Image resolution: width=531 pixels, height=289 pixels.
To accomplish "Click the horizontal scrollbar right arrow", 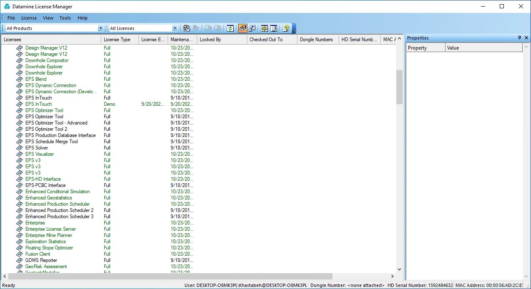I will (x=393, y=276).
